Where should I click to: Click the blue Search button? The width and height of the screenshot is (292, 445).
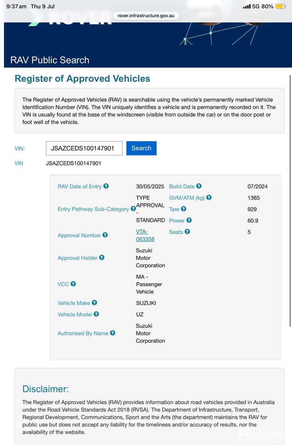(x=141, y=148)
